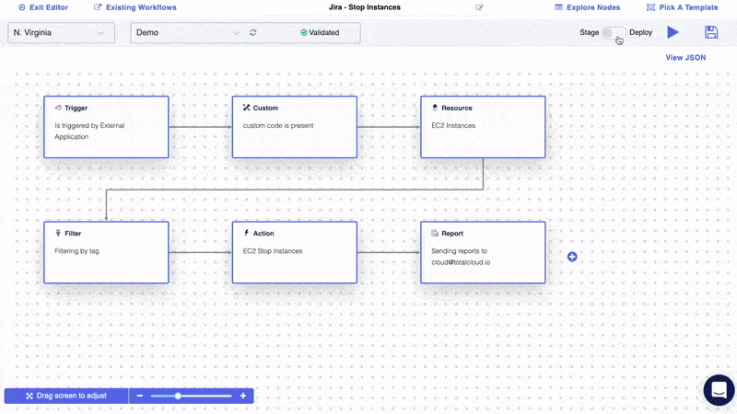Open the chat support widget
This screenshot has height=414, width=737.
(x=719, y=389)
